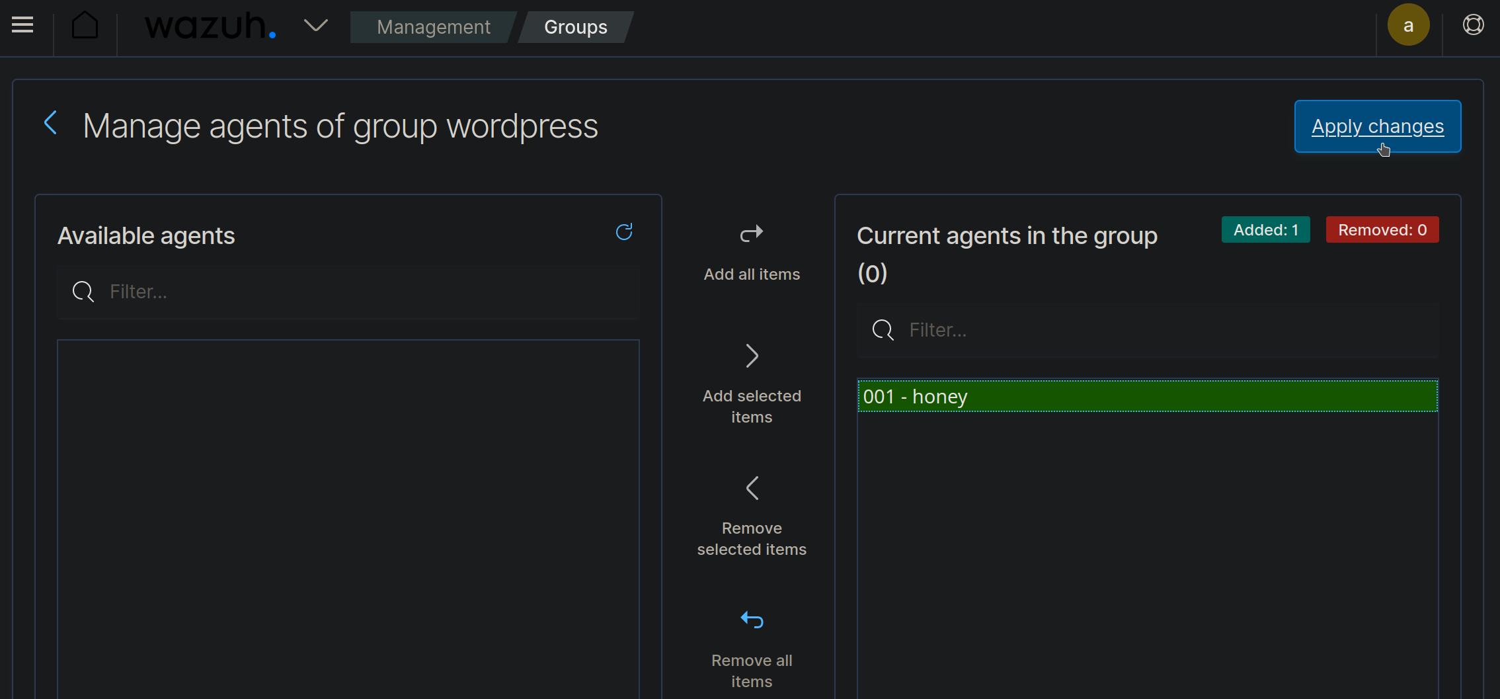The width and height of the screenshot is (1500, 699).
Task: Click the Wazuh logo
Action: 210,26
